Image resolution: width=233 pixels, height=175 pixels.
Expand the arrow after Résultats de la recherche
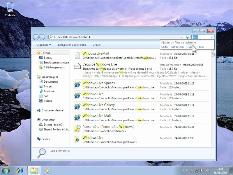(x=90, y=37)
